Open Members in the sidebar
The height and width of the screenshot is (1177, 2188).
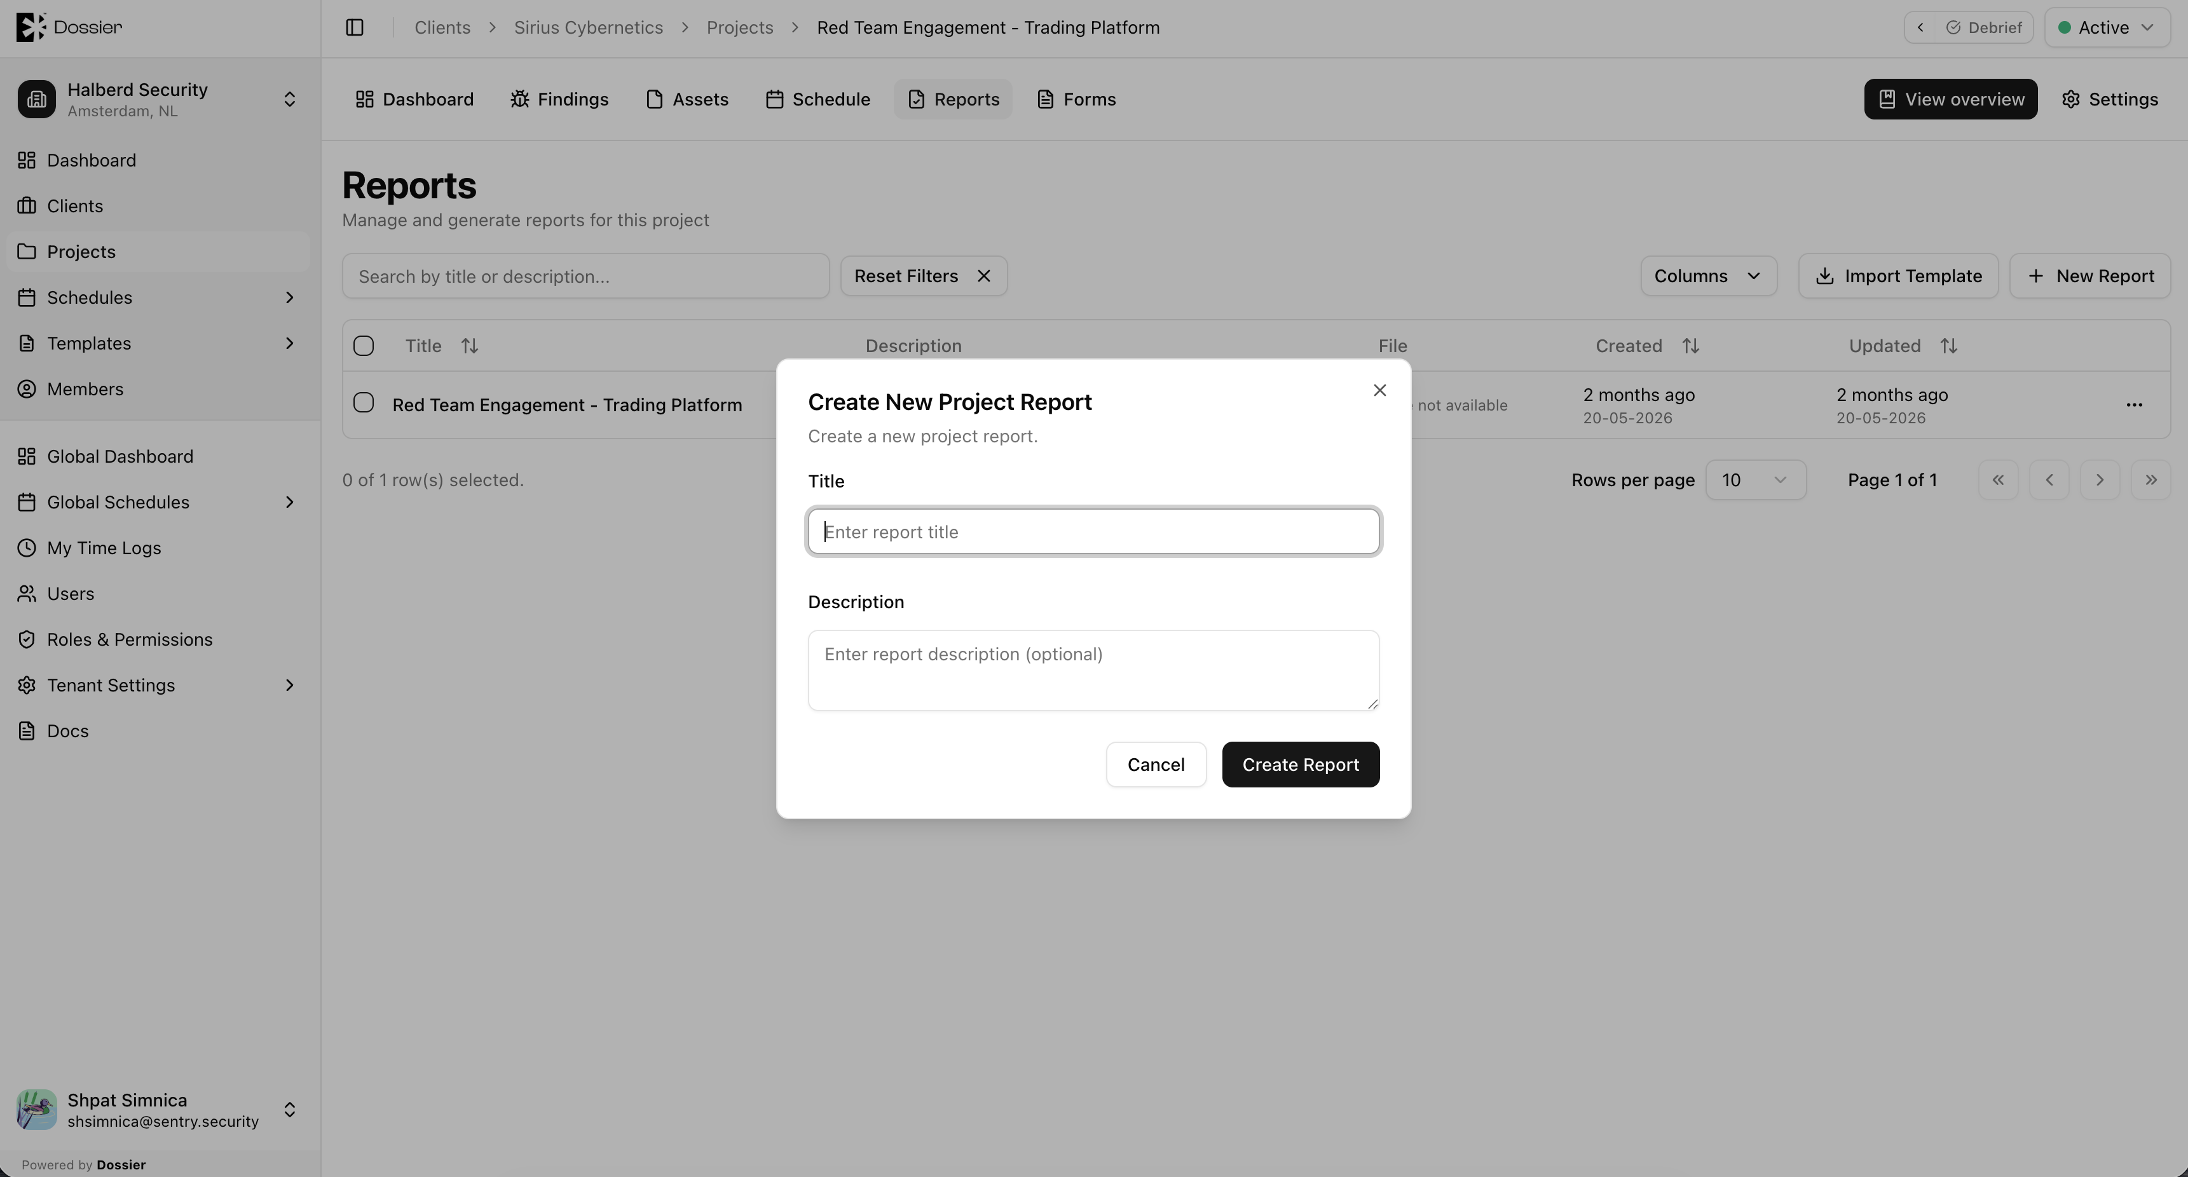158,389
